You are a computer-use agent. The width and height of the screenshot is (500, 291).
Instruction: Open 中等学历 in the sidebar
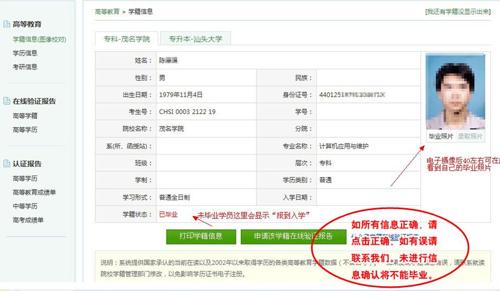coord(25,206)
